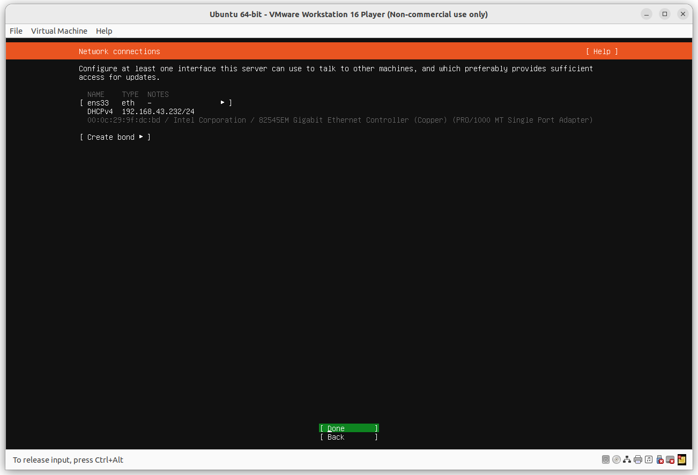
Task: Select the Done button
Action: coord(348,428)
